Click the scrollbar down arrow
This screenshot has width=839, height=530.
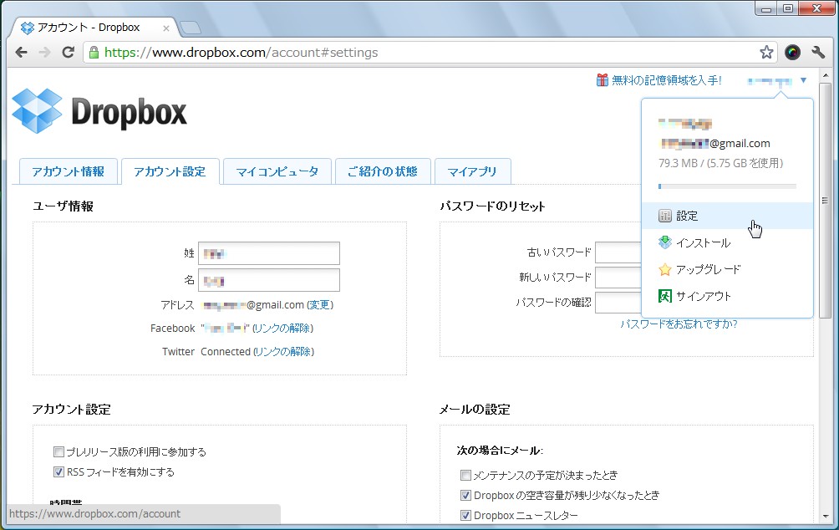(825, 517)
